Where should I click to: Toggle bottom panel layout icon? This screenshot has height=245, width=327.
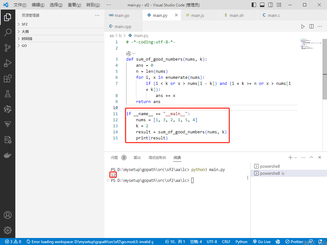click(x=262, y=5)
